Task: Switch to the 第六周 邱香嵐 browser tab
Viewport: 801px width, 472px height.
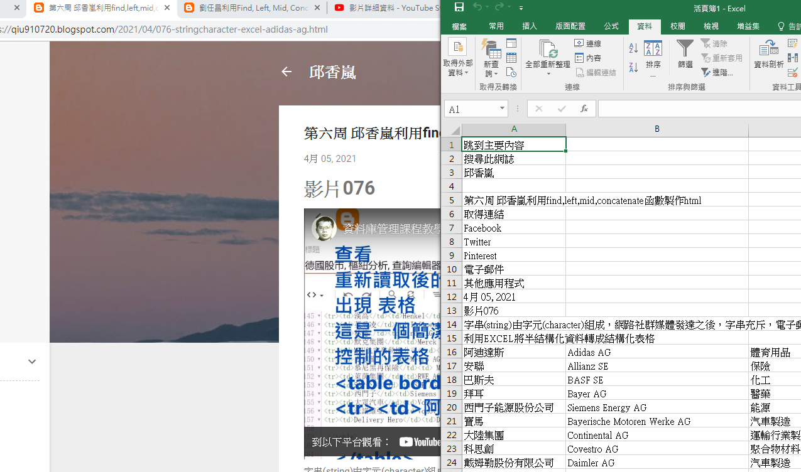Action: (101, 8)
